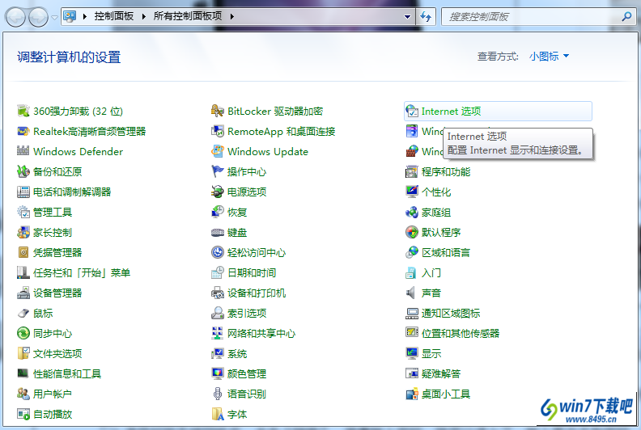The height and width of the screenshot is (430, 641).
Task: Click the refresh button beside address bar
Action: pyautogui.click(x=426, y=17)
